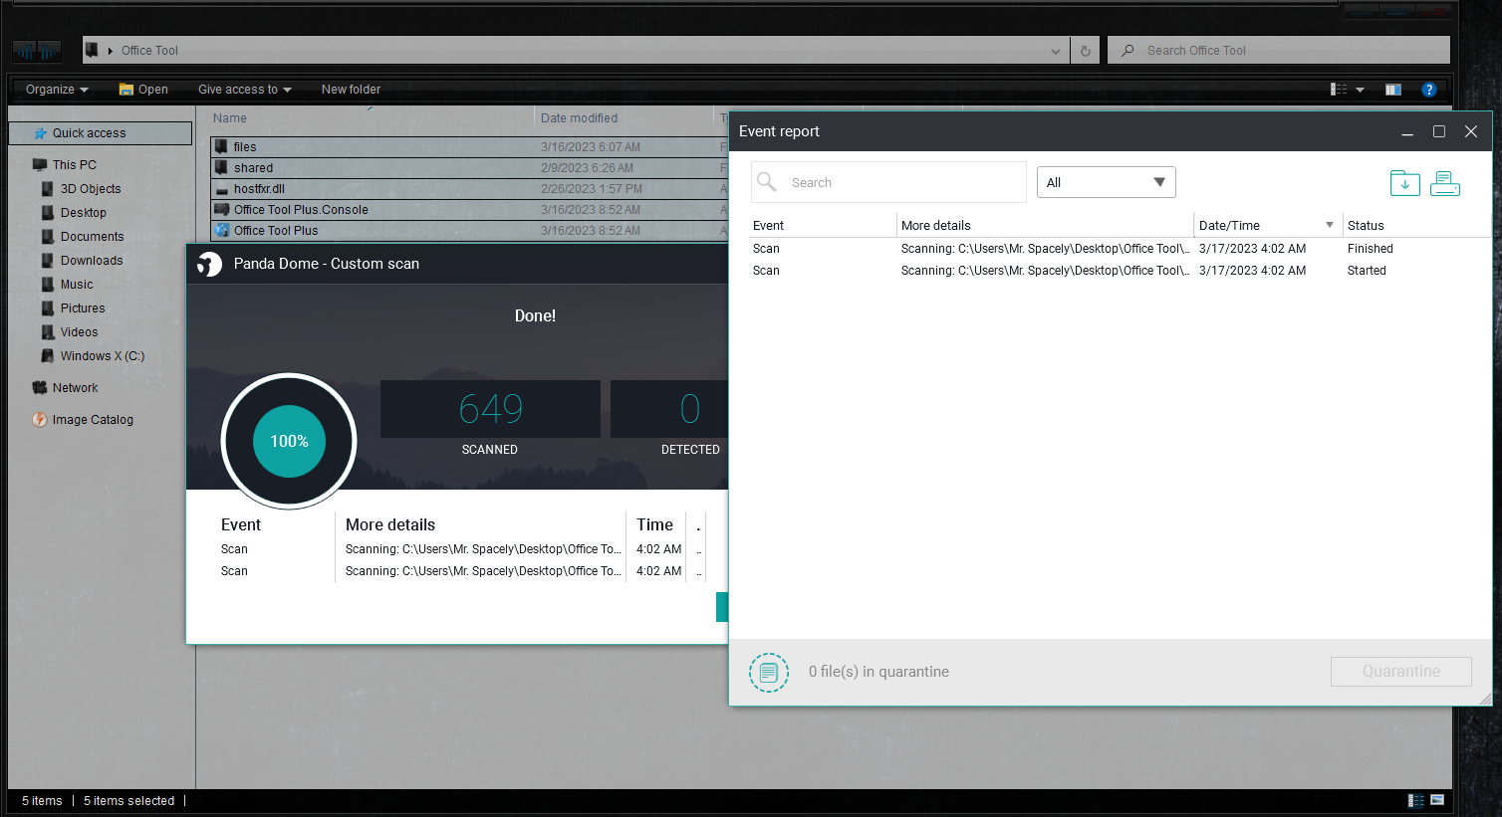Open the address bar history dropdown arrow

pyautogui.click(x=1056, y=51)
